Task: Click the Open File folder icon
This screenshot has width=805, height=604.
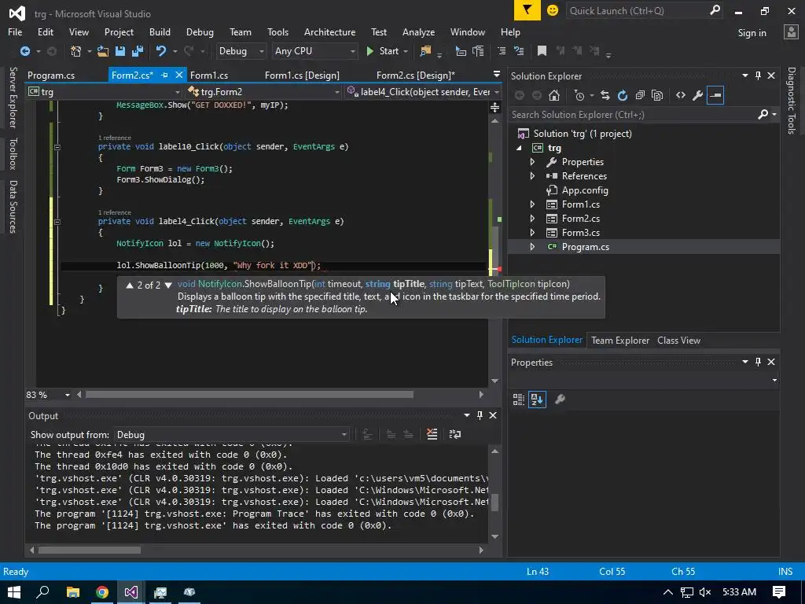Action: tap(103, 51)
